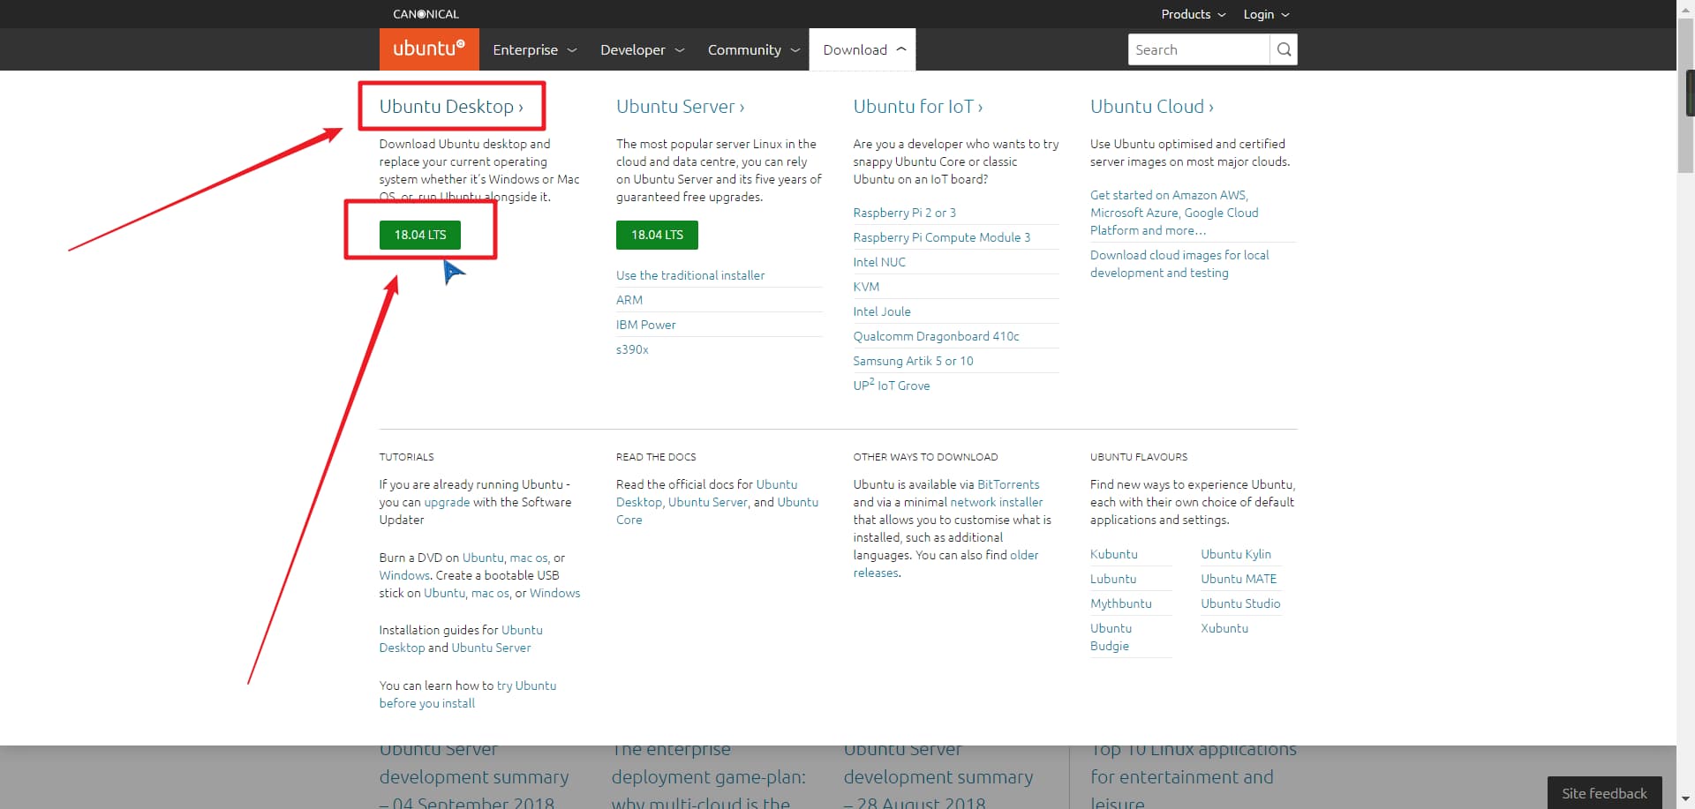The width and height of the screenshot is (1695, 809).
Task: Select the IBM Power link
Action: [x=646, y=325]
